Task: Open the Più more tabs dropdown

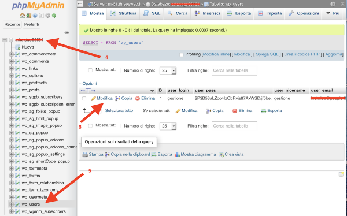Action: point(333,13)
